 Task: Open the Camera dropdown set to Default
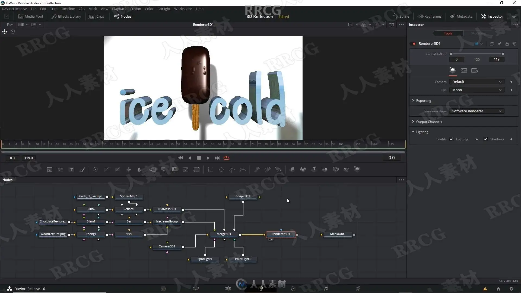(x=476, y=82)
